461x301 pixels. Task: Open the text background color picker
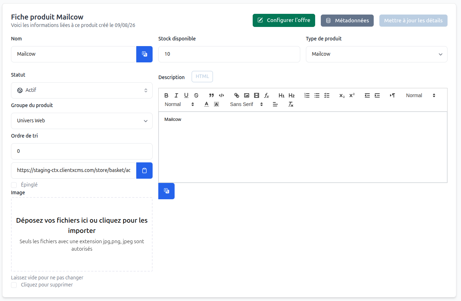(x=216, y=104)
